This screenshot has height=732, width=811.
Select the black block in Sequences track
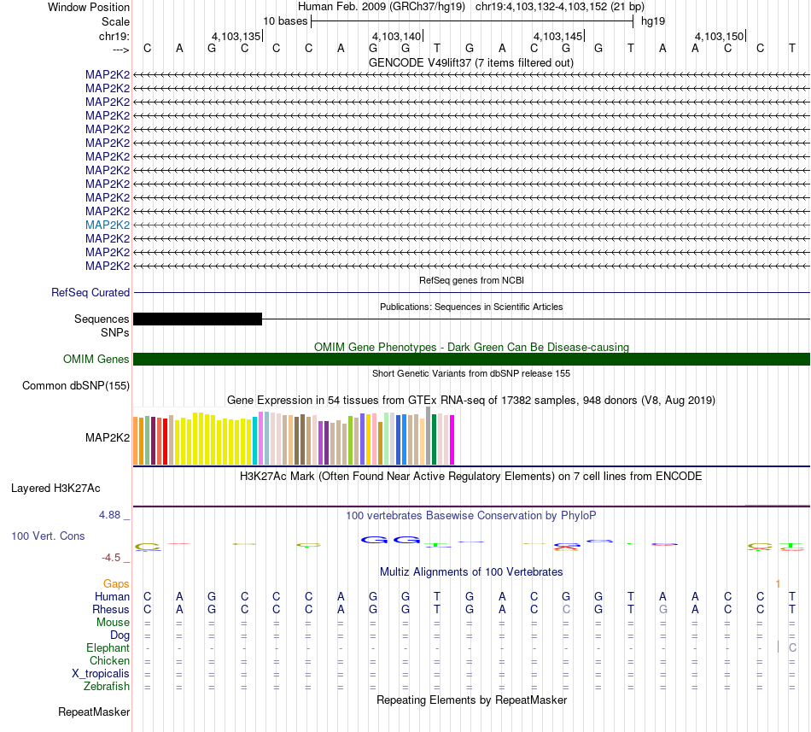click(x=197, y=319)
